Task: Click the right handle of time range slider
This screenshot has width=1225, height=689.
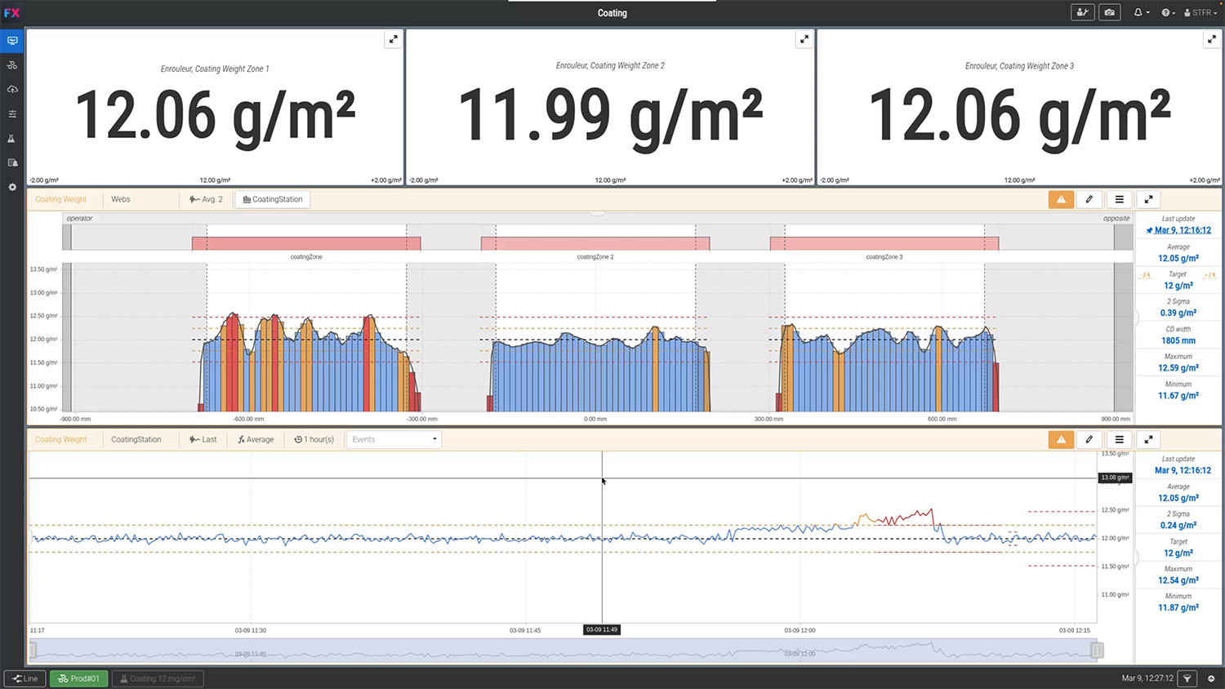Action: click(1097, 650)
